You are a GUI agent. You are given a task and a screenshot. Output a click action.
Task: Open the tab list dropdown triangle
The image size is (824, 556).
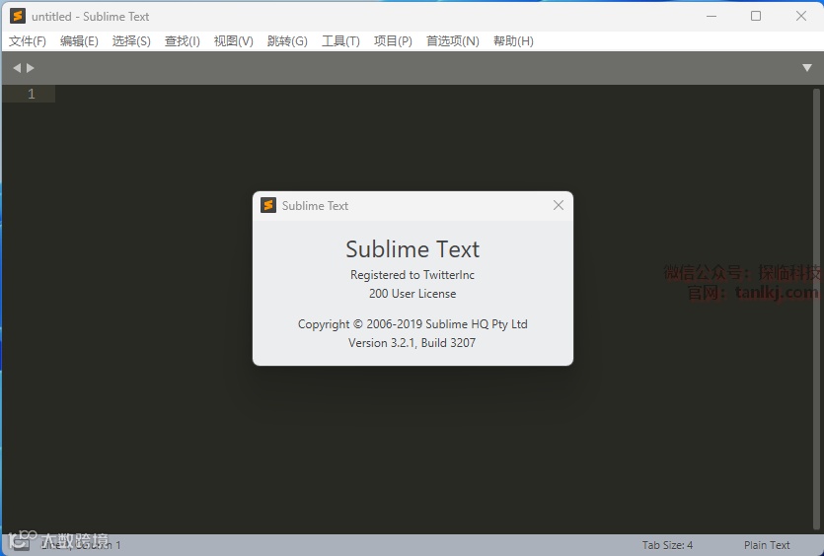click(x=807, y=68)
